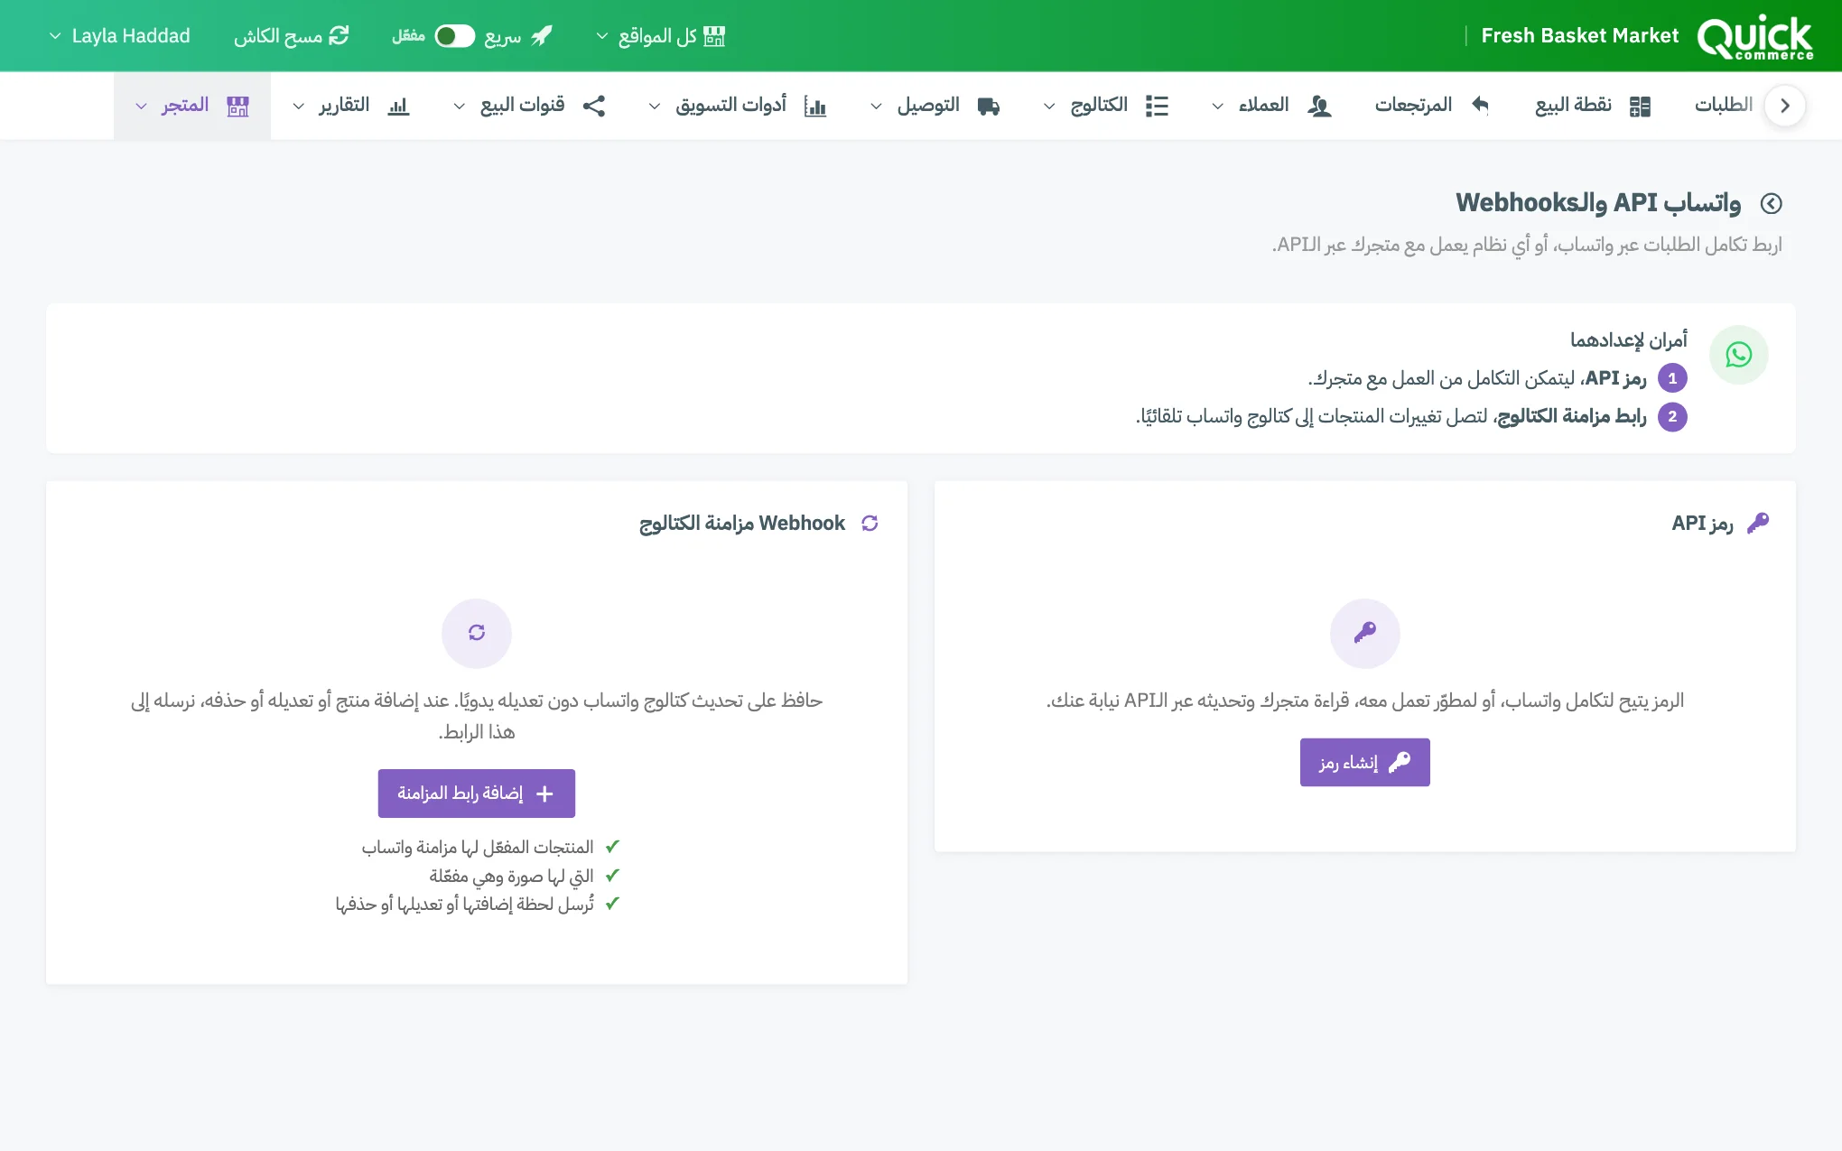Click the all-sites store icon in header

point(714,36)
